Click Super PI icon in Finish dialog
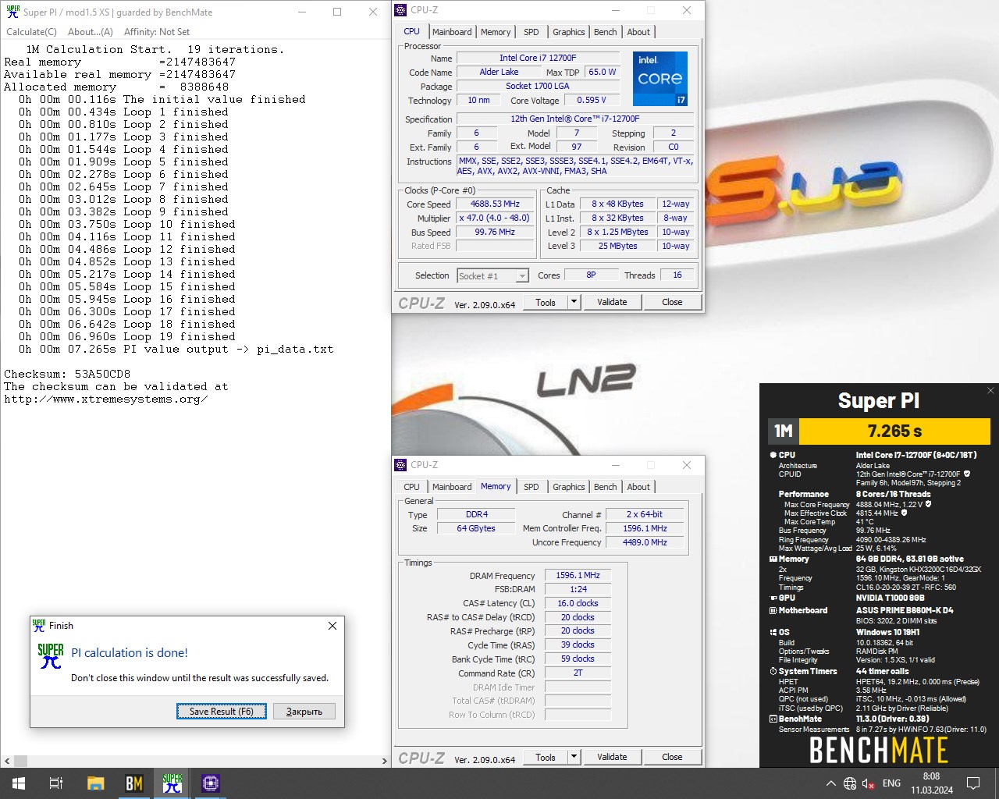999x799 pixels. (51, 655)
